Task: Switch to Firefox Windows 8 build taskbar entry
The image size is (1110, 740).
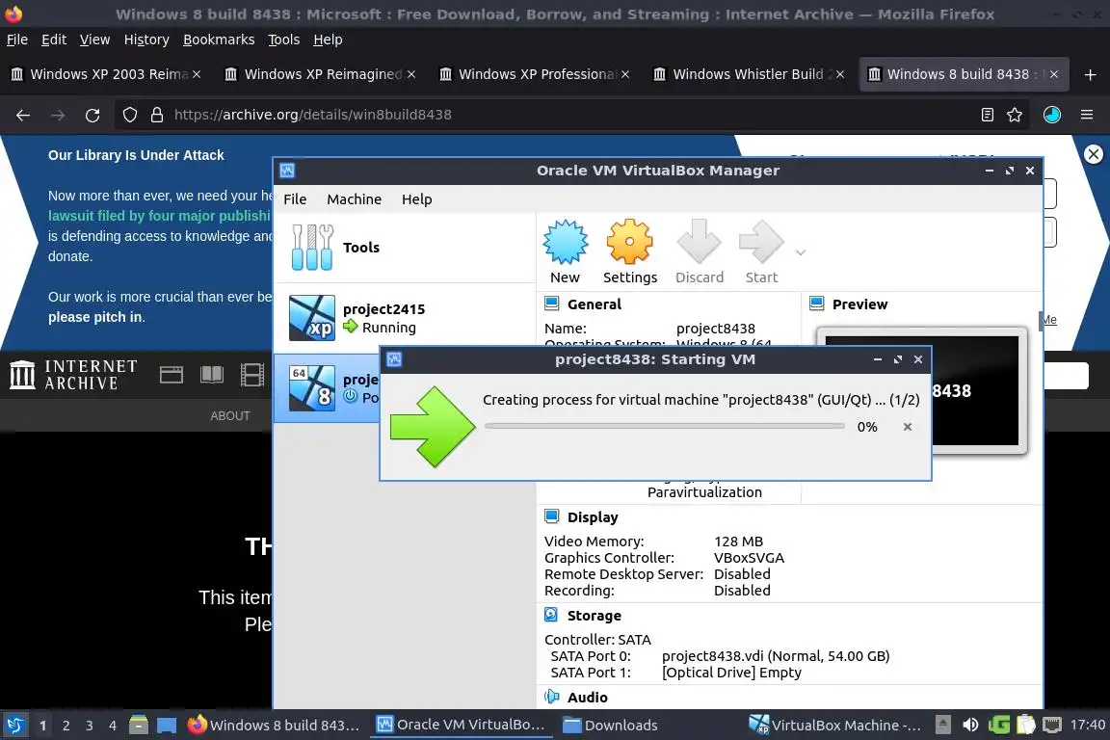Action: 274,726
